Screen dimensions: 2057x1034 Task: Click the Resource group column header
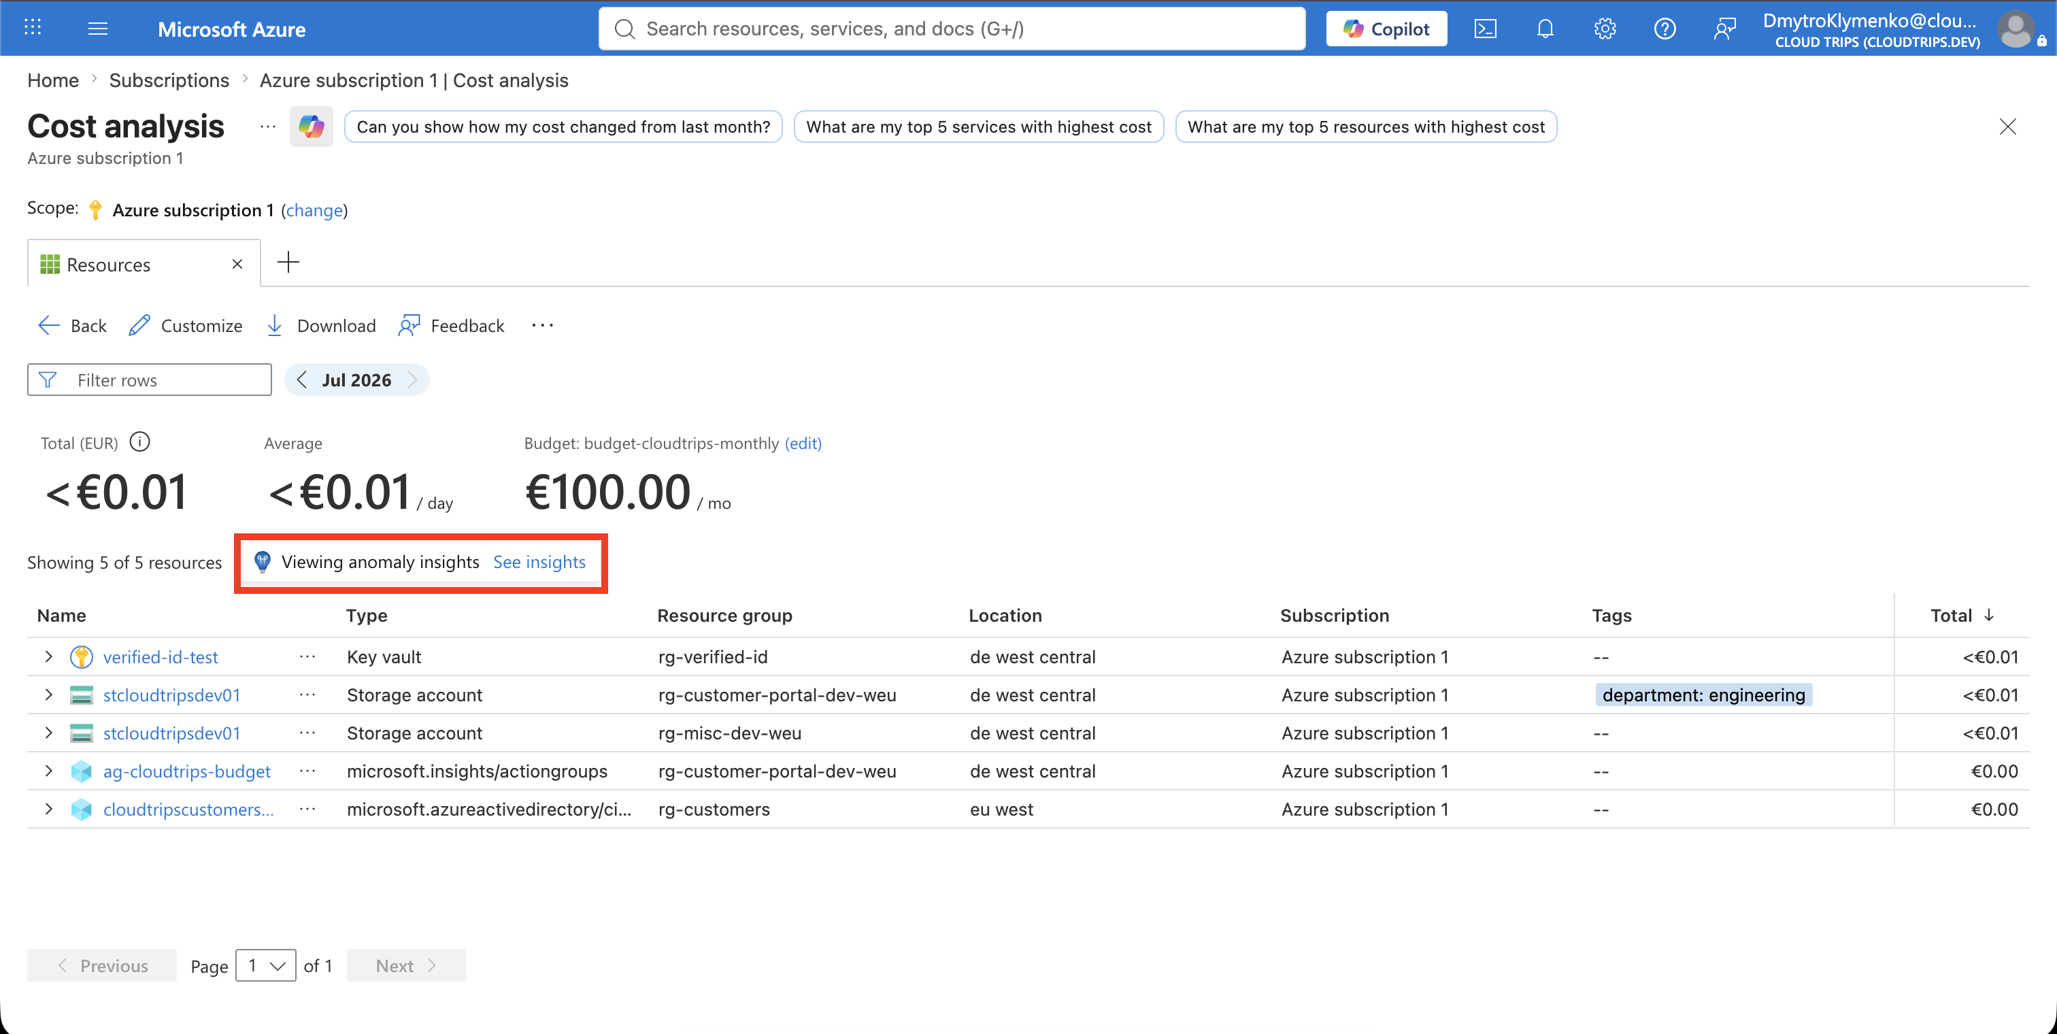click(724, 615)
